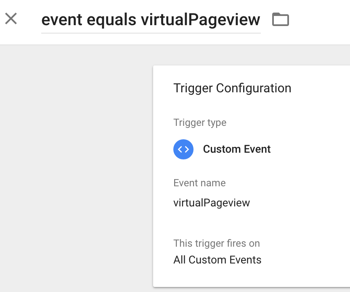Click the This trigger fires on label

click(217, 243)
